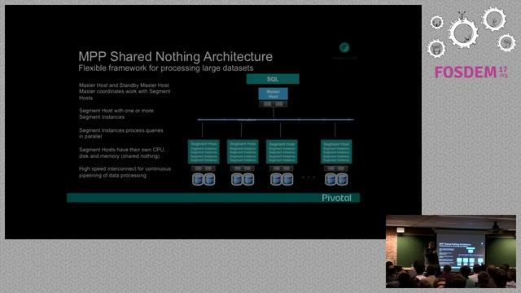Click the SQL box in the diagram
The image size is (521, 293).
[x=273, y=79]
